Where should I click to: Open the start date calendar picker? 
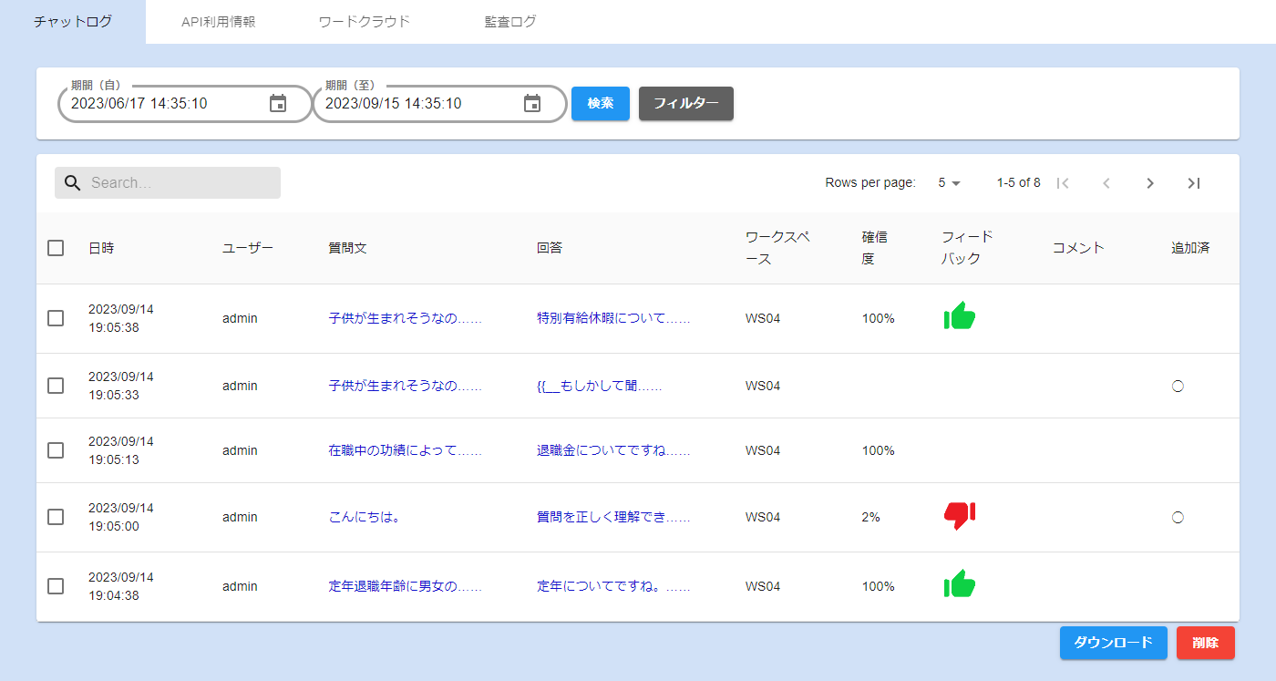pyautogui.click(x=278, y=104)
